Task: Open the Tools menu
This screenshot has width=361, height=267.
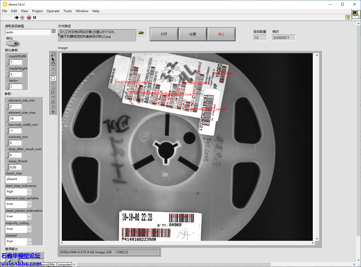Action: pyautogui.click(x=67, y=11)
